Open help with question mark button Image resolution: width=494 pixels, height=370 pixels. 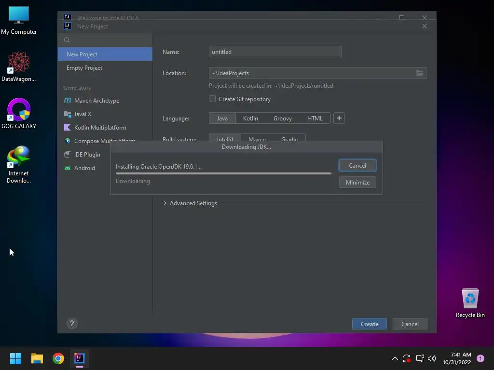pyautogui.click(x=72, y=323)
